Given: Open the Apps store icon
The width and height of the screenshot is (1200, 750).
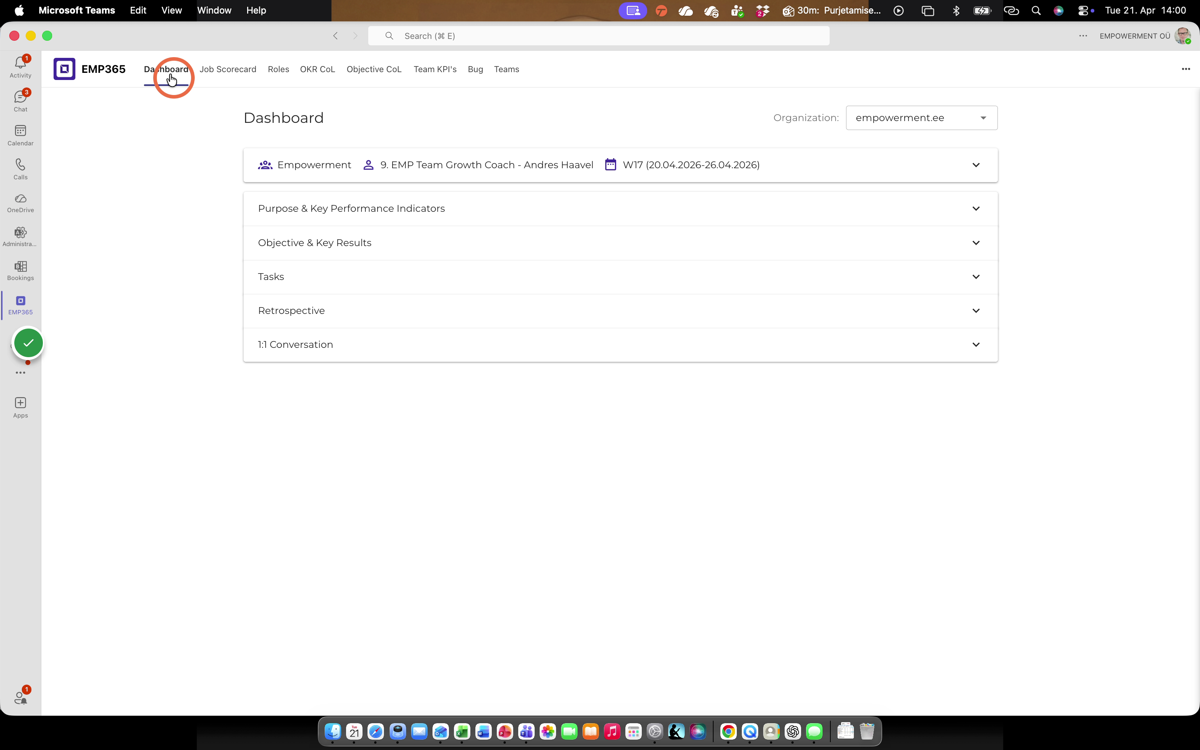Looking at the screenshot, I should pos(20,408).
